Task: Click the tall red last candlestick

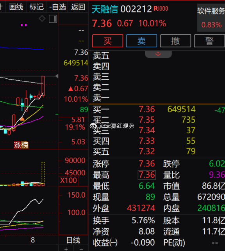Action: (43, 86)
